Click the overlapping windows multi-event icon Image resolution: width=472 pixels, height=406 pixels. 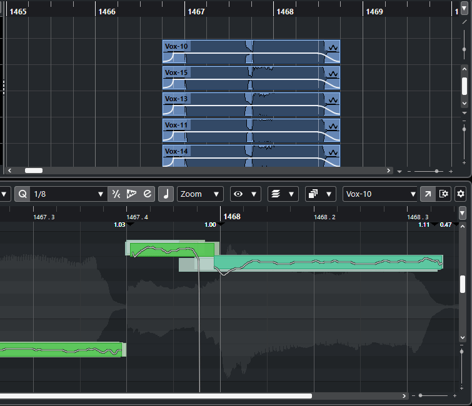321,194
